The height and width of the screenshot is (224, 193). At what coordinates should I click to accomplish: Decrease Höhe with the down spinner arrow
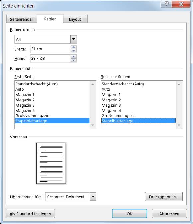tap(74, 60)
